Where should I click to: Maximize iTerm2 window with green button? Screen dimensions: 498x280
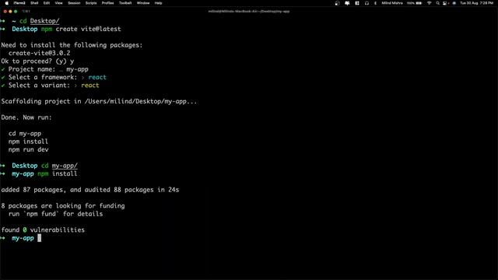pos(16,12)
